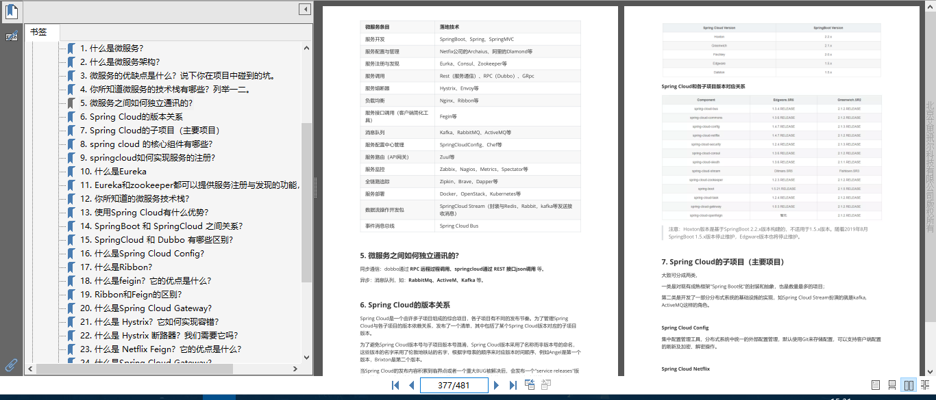Open the Signatures panel icon
This screenshot has height=400, width=936.
pos(12,36)
